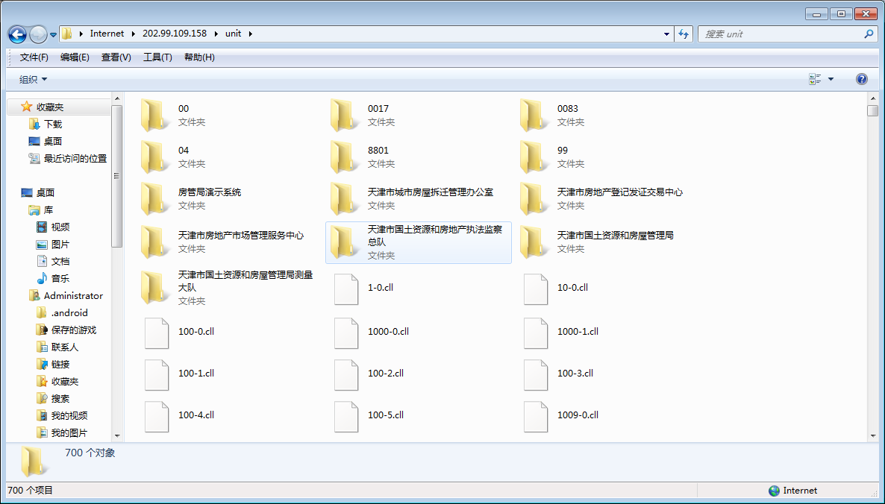
Task: Select the 天津市城市房屋拆迁管理办公室 folder icon
Action: (x=345, y=199)
